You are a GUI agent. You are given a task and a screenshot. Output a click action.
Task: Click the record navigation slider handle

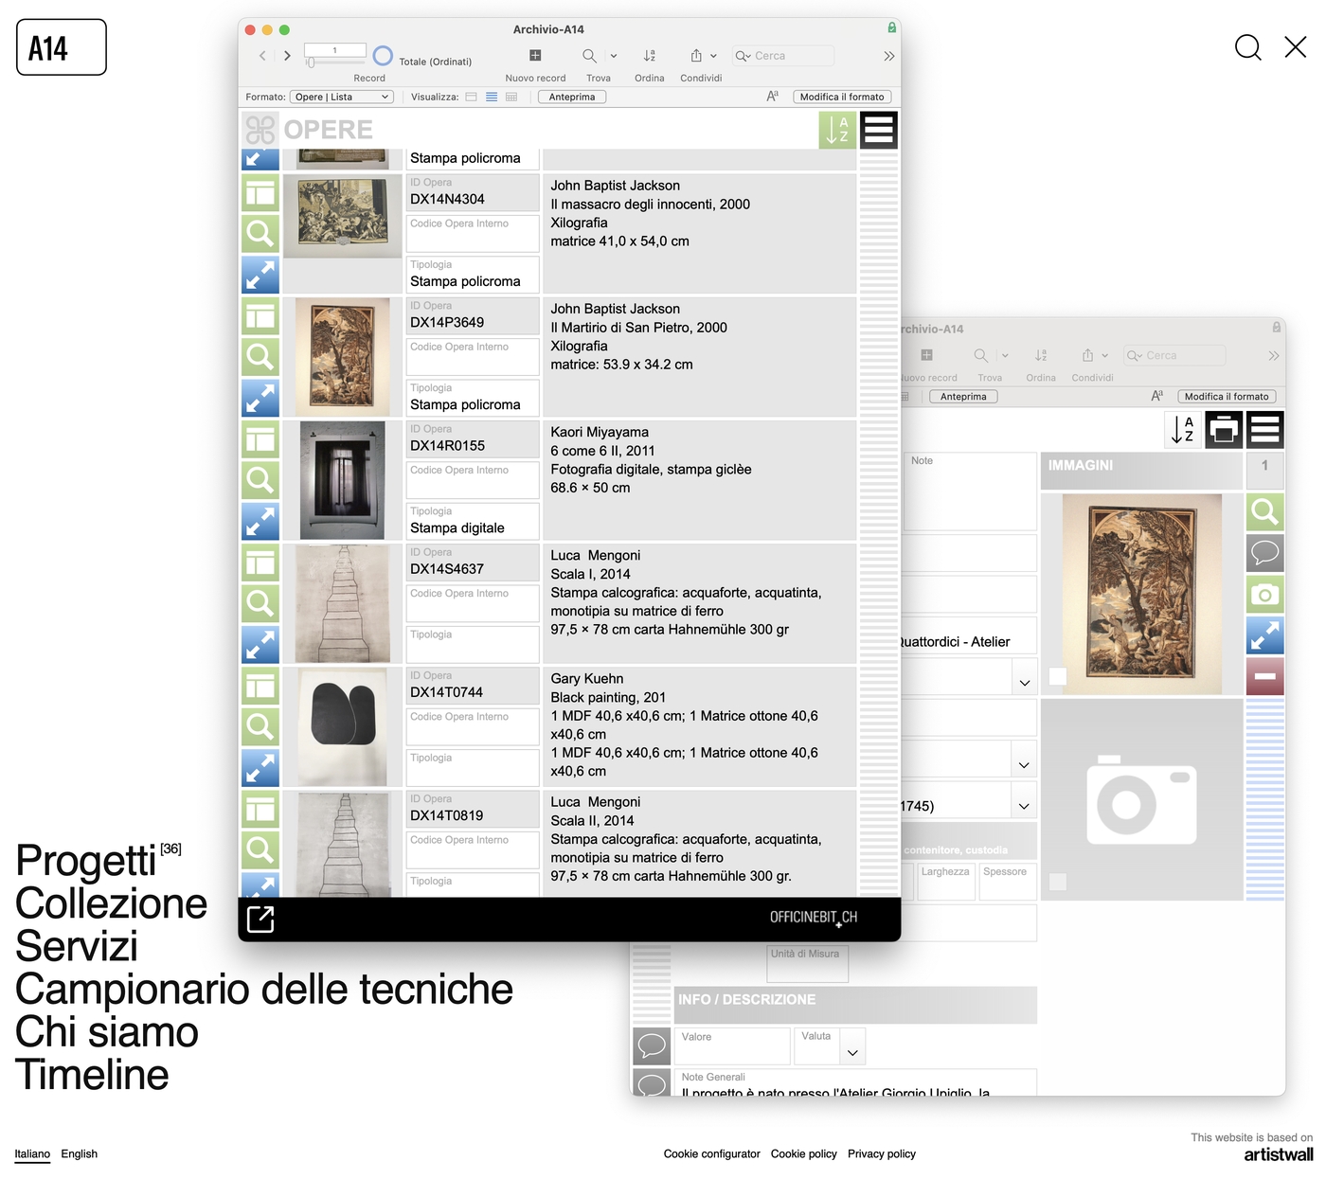pyautogui.click(x=311, y=63)
